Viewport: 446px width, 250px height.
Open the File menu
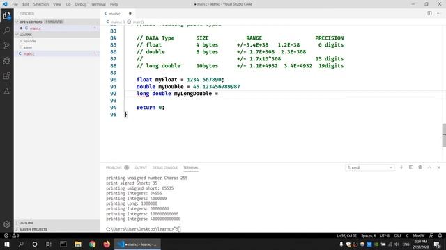tap(15, 4)
